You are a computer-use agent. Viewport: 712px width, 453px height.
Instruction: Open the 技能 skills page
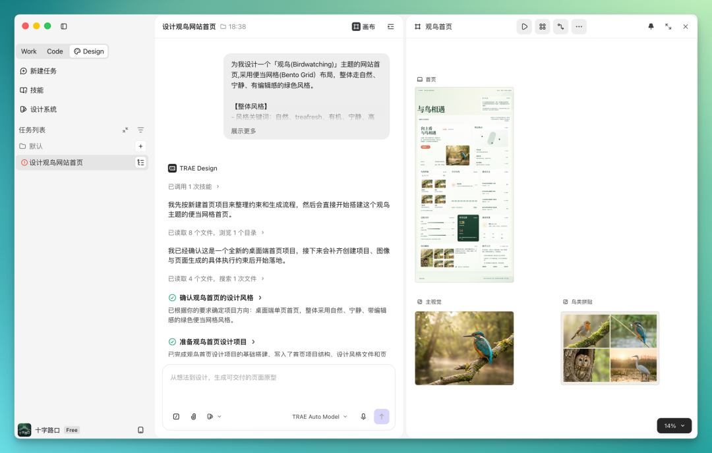(x=32, y=90)
